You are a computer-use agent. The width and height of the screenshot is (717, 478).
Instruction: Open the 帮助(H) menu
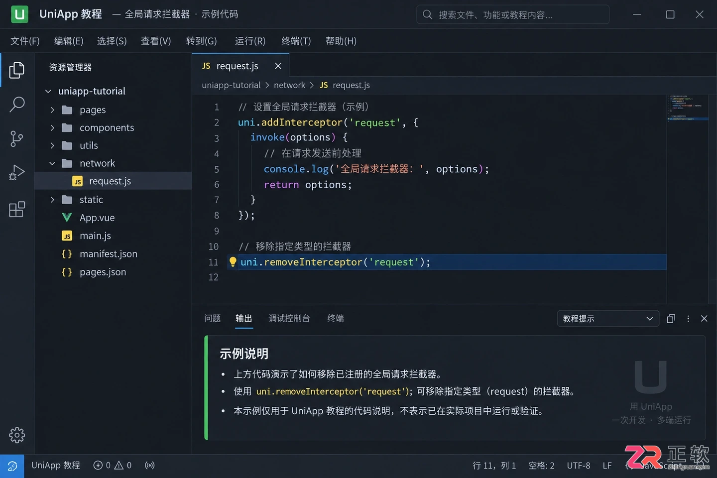coord(341,41)
